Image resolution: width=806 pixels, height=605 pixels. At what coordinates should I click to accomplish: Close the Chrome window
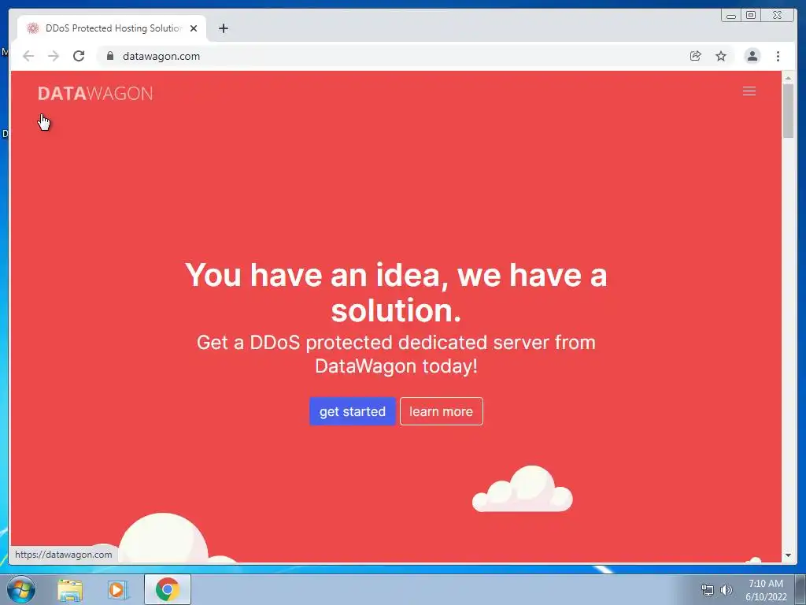coord(777,16)
